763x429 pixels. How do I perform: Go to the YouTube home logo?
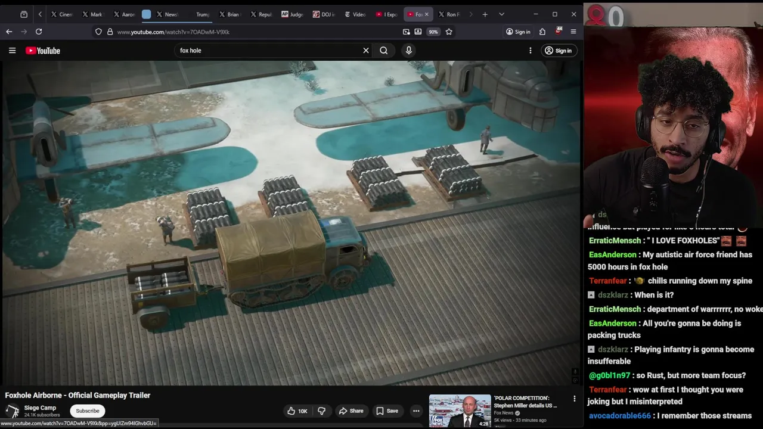tap(43, 51)
